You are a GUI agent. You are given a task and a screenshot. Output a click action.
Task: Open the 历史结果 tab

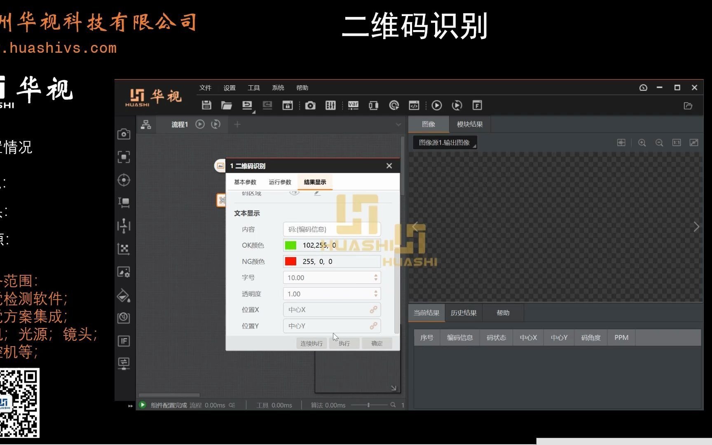pos(464,313)
